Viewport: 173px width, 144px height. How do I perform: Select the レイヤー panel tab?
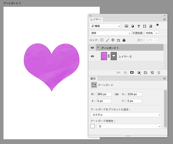(96, 20)
